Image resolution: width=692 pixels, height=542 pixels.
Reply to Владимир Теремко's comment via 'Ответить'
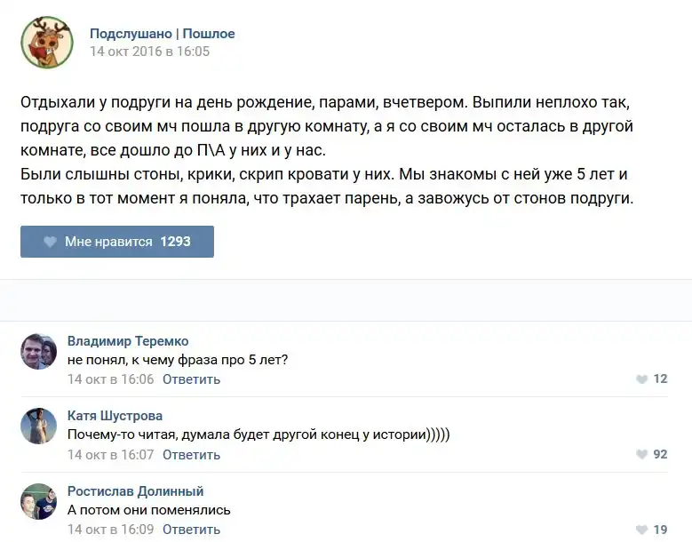[191, 379]
